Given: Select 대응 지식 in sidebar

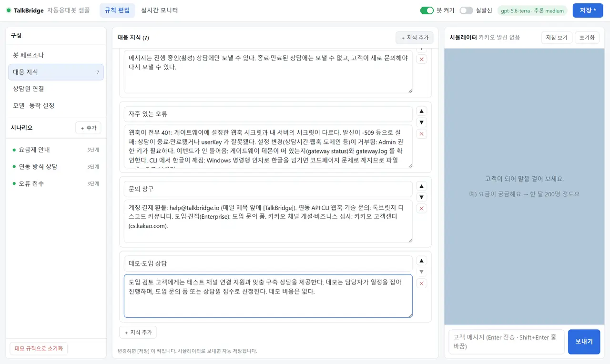Looking at the screenshot, I should tap(56, 72).
